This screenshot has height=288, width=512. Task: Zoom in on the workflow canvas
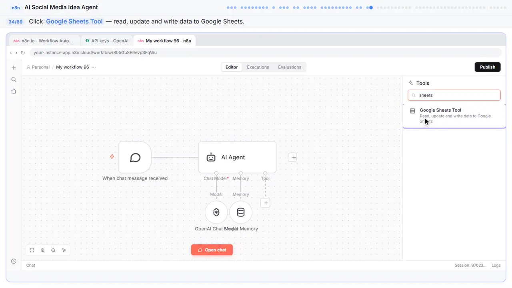point(43,250)
